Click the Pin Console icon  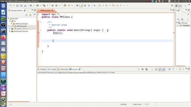point(170,69)
